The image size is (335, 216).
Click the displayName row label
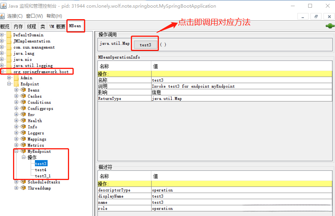(x=125, y=196)
